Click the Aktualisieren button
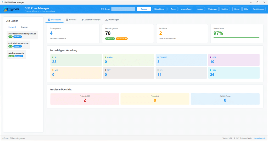The width and height of the screenshot is (268, 141). tap(159, 9)
